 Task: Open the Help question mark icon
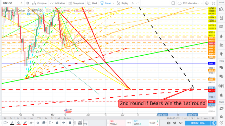221,123
